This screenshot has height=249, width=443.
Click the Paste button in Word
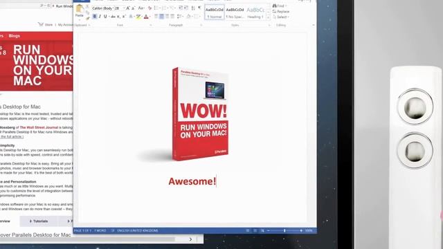(x=80, y=12)
